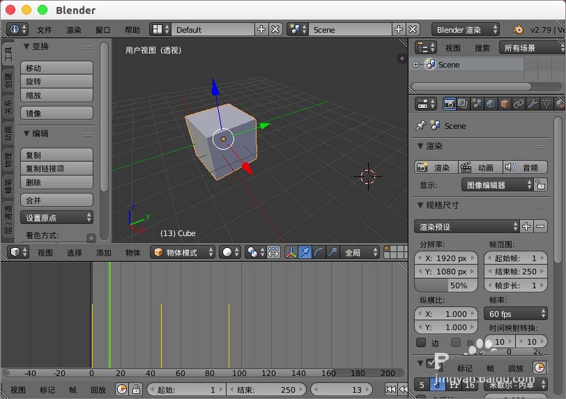
Task: Click the 结束帧 250 field
Action: (516, 272)
